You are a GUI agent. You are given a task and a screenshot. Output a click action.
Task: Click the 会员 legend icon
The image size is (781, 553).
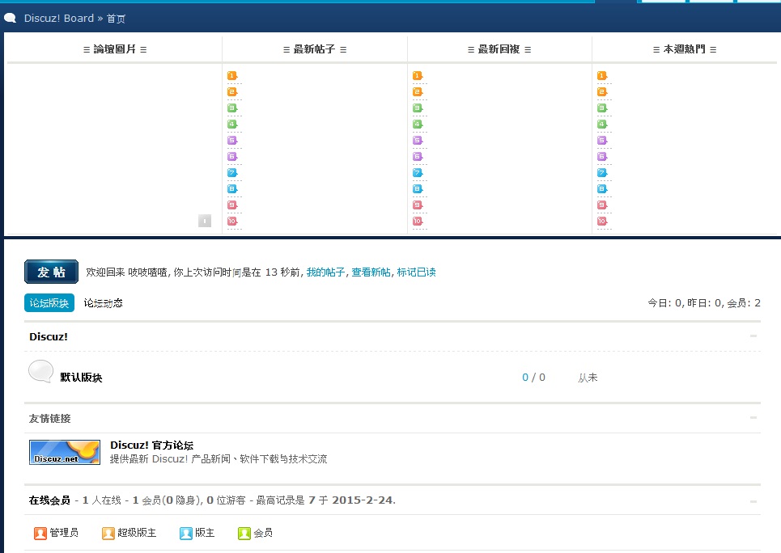[244, 533]
